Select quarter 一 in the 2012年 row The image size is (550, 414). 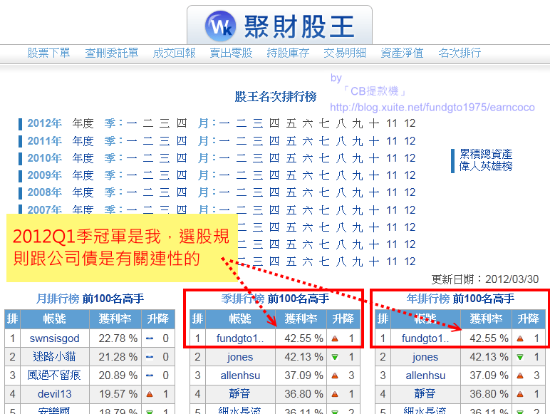coord(132,123)
